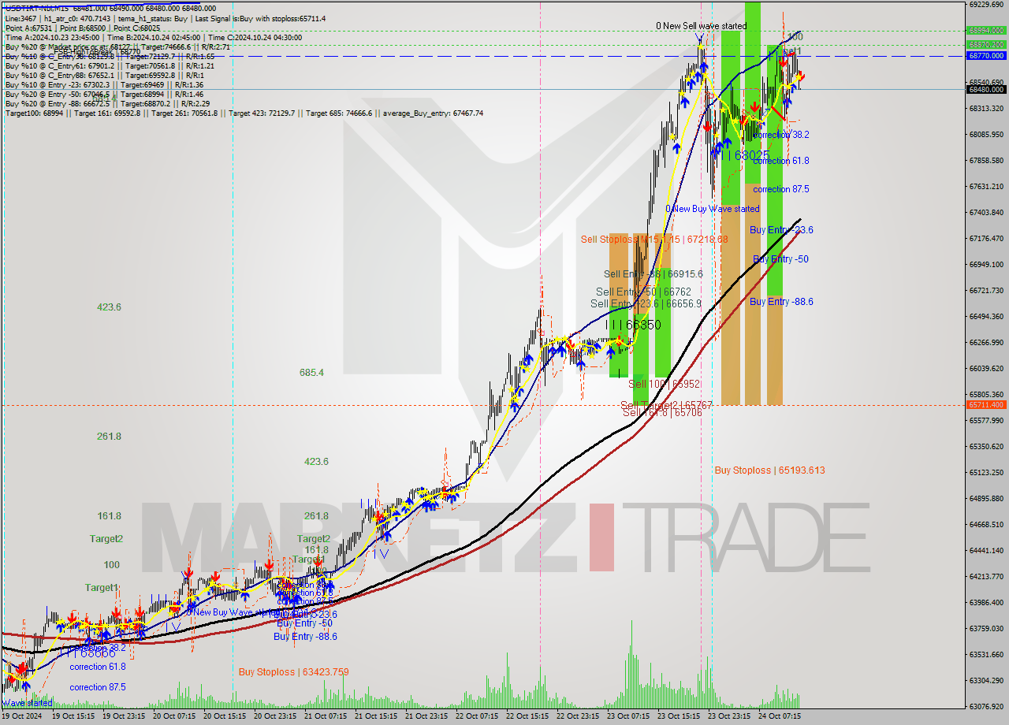Screen dimensions: 1009x725
Task: Click the '0 New Sell wave started' label
Action: pyautogui.click(x=701, y=26)
